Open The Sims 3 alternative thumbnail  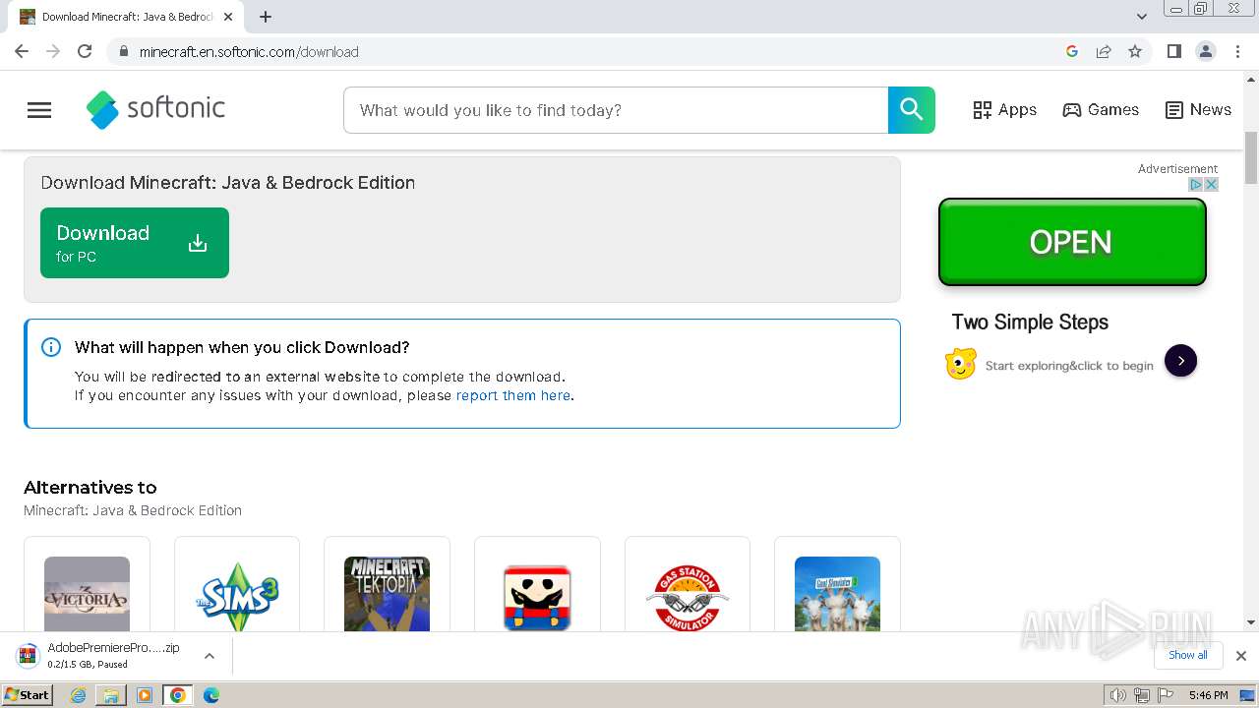coord(237,594)
